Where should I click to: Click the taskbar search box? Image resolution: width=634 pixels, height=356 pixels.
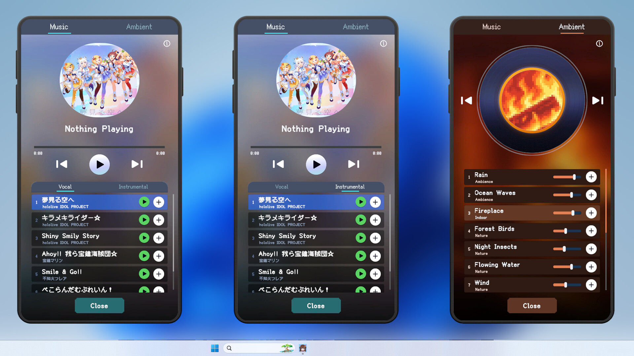click(259, 348)
